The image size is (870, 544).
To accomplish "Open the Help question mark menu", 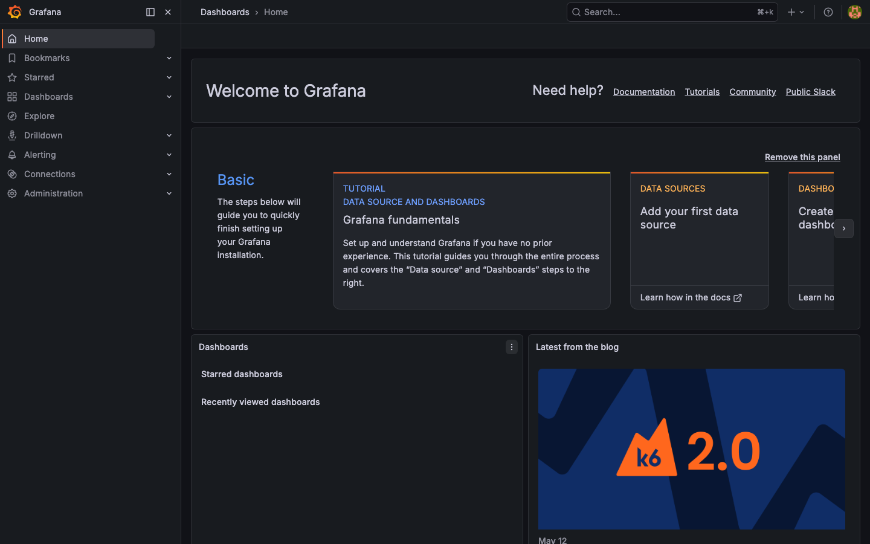I will pos(828,12).
